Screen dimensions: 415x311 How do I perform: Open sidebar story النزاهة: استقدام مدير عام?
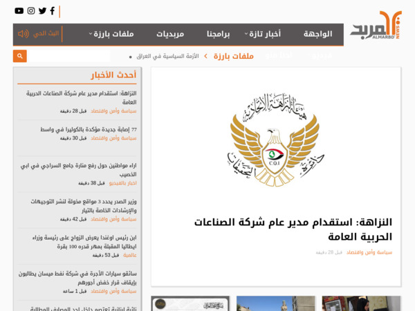81,97
